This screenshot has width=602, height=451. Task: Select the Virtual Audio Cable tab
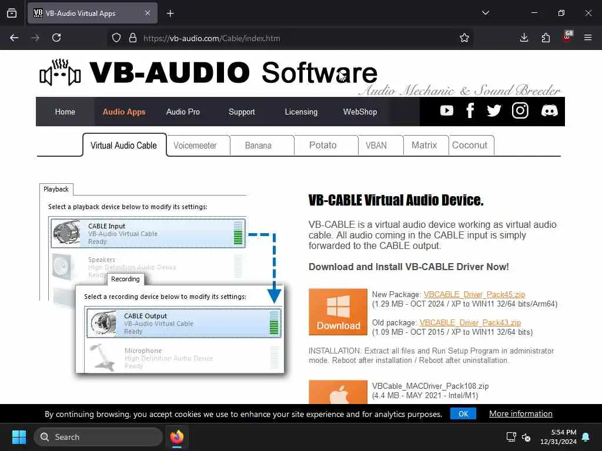(123, 146)
